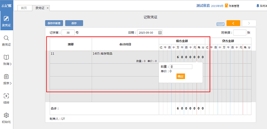Open the date picker calendar icon

pos(160,32)
